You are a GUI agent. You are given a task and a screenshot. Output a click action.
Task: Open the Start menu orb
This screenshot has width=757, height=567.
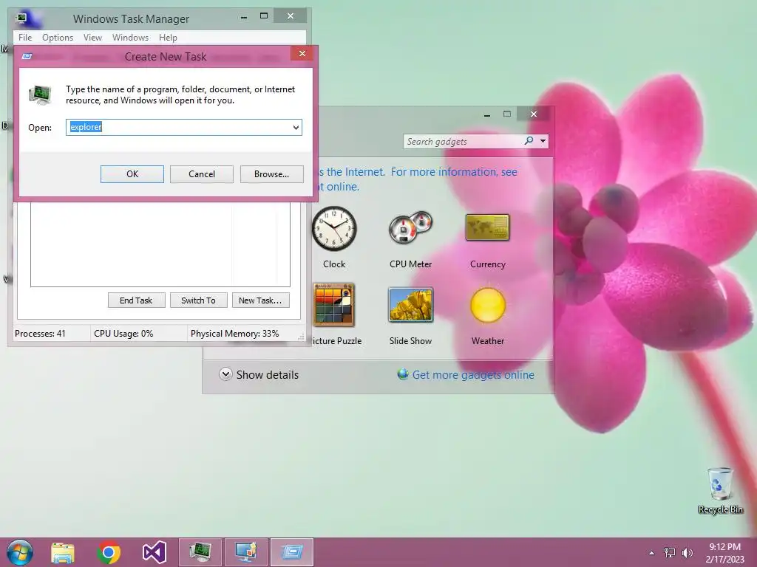coord(20,552)
